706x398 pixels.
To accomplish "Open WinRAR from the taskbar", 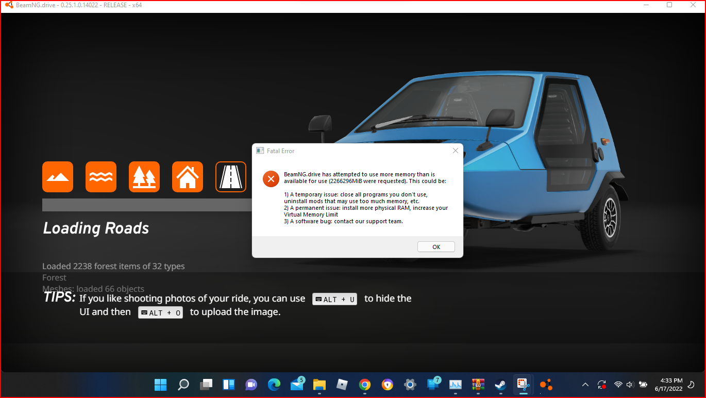I will click(x=478, y=385).
